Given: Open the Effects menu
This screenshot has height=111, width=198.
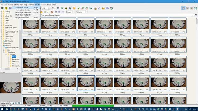Looking at the screenshot, I should [16, 5].
